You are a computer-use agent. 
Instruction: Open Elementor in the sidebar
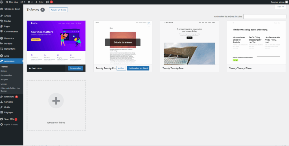[9, 38]
